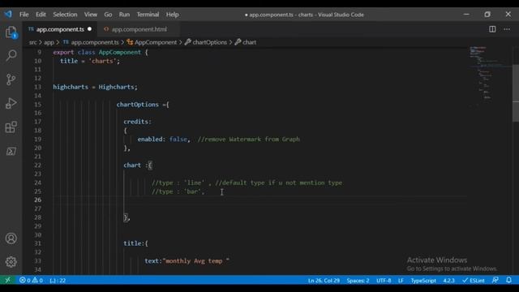
Task: Open the Manage settings gear
Action: pos(11,262)
